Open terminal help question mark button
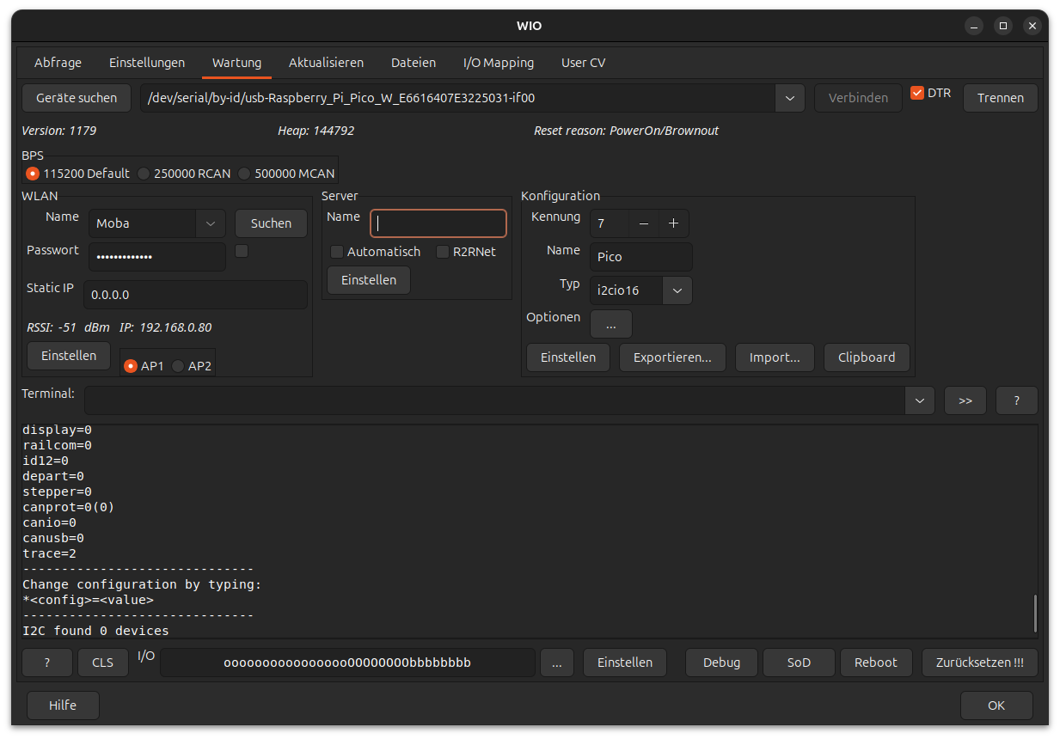The image size is (1060, 739). (1016, 400)
